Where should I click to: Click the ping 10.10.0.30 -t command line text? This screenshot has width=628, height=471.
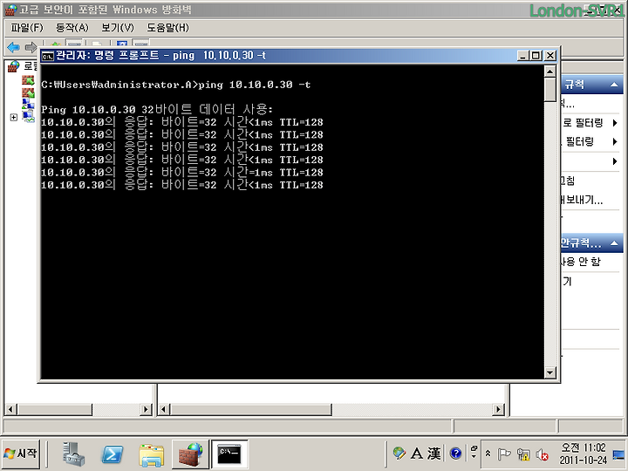pos(255,85)
